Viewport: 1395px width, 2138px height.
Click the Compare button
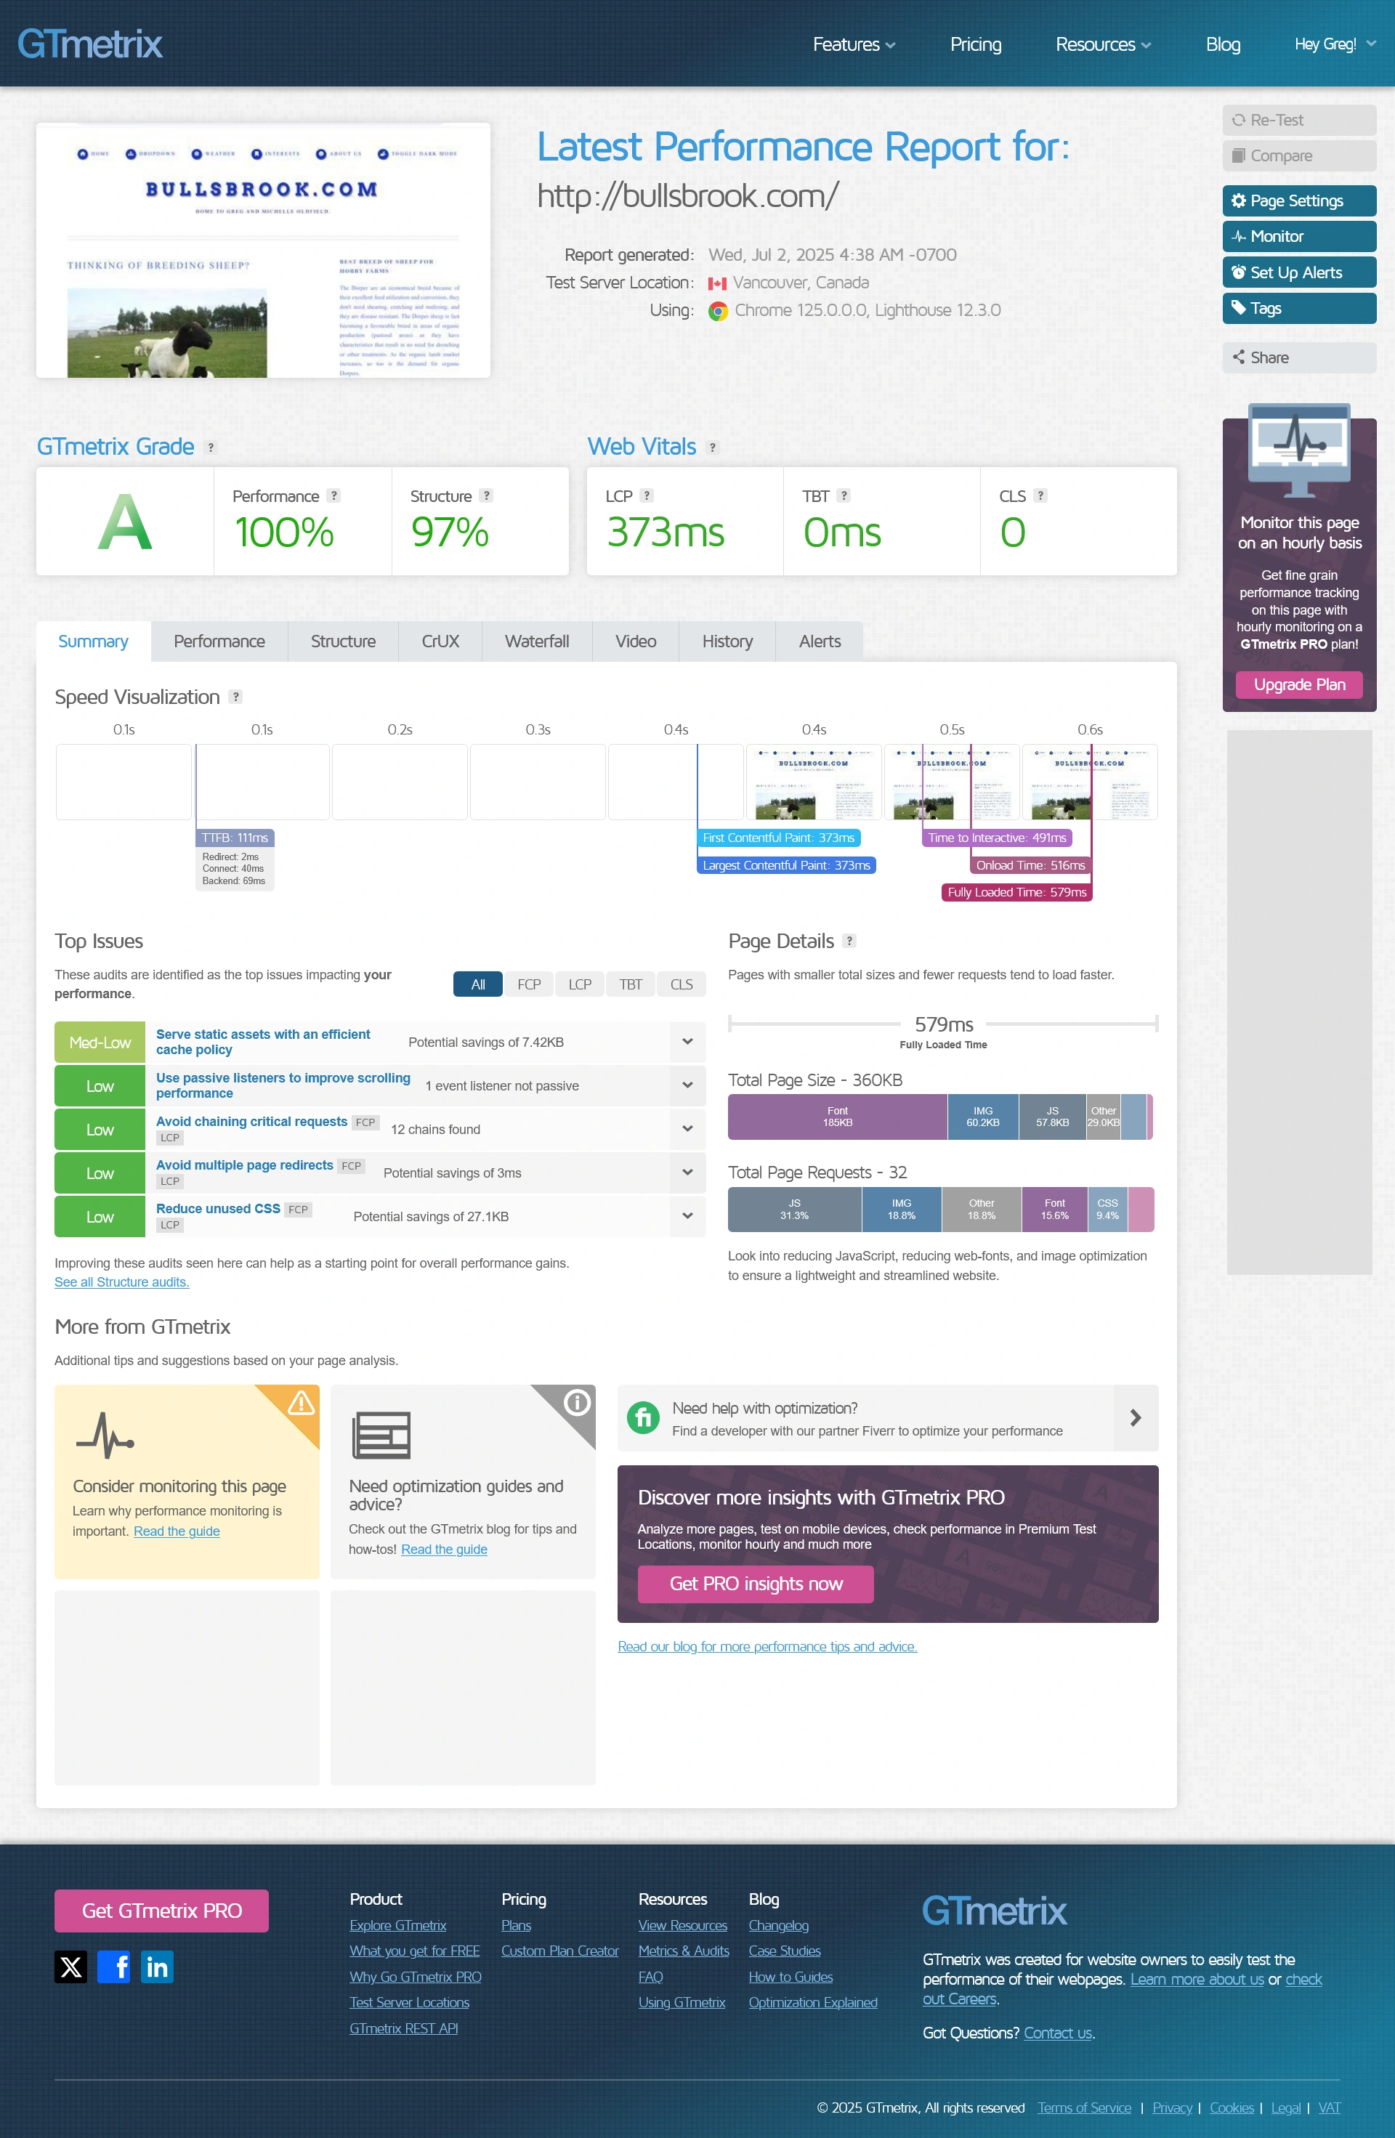click(x=1299, y=155)
